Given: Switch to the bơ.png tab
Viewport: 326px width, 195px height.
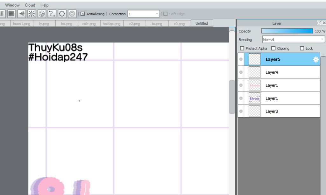Looking at the screenshot, I should coord(67,24).
